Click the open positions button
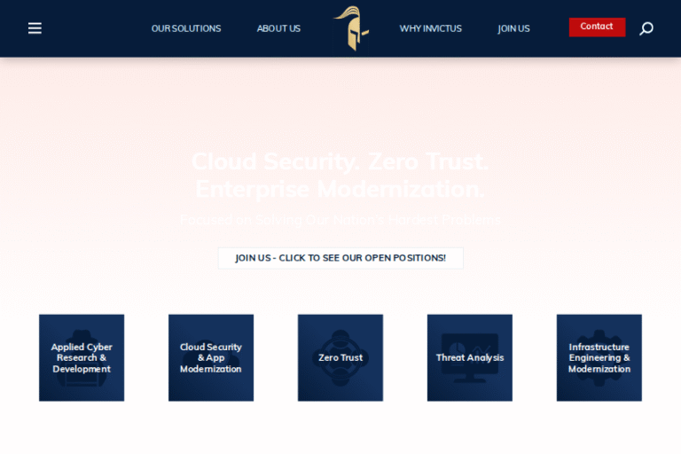This screenshot has height=454, width=681. (340, 258)
